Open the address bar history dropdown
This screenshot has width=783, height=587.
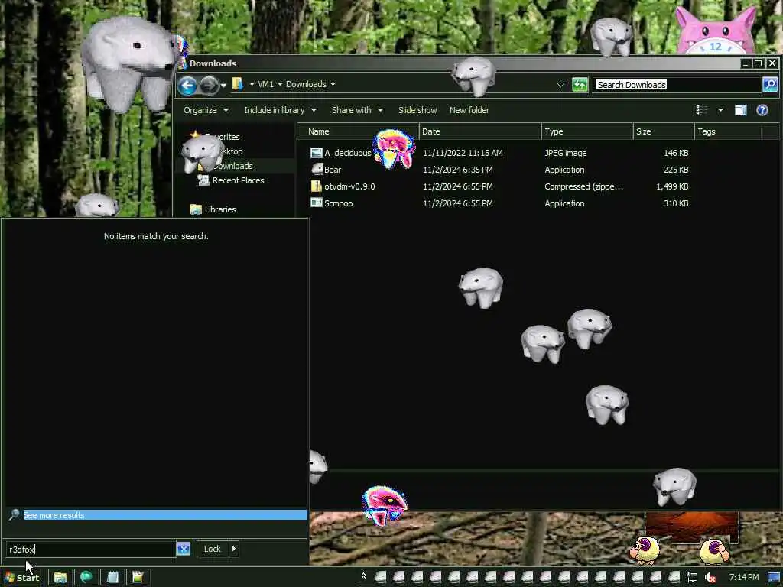(x=560, y=85)
